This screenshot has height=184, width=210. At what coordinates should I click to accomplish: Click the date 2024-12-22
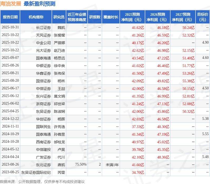coord(10,119)
